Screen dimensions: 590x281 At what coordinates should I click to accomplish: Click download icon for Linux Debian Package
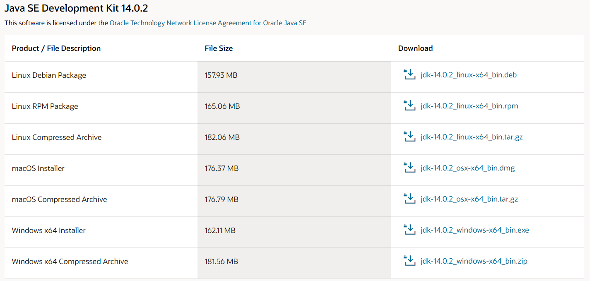pyautogui.click(x=409, y=74)
